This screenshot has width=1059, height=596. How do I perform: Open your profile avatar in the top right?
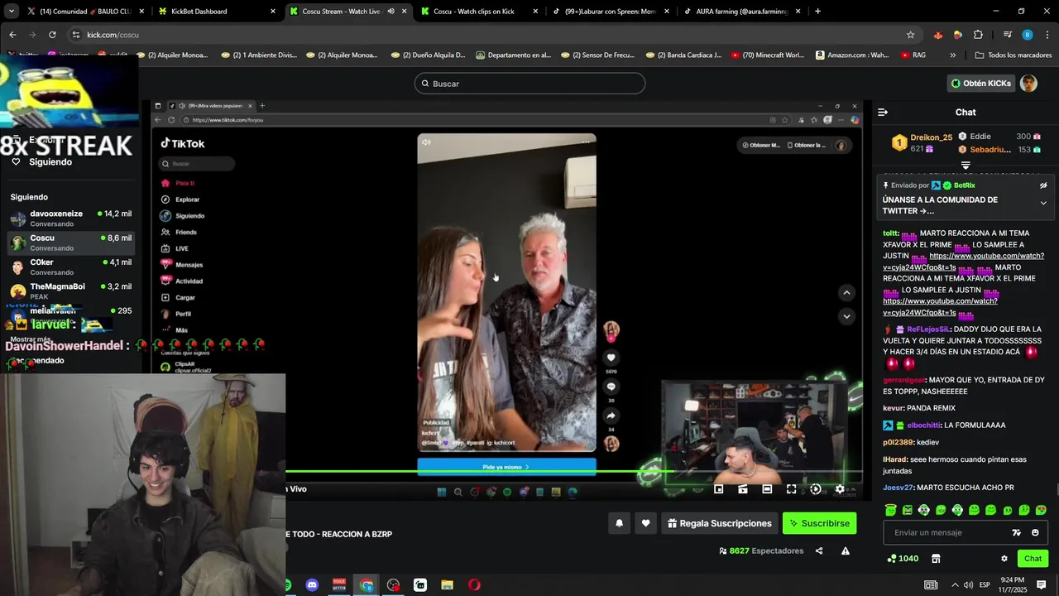[1028, 83]
